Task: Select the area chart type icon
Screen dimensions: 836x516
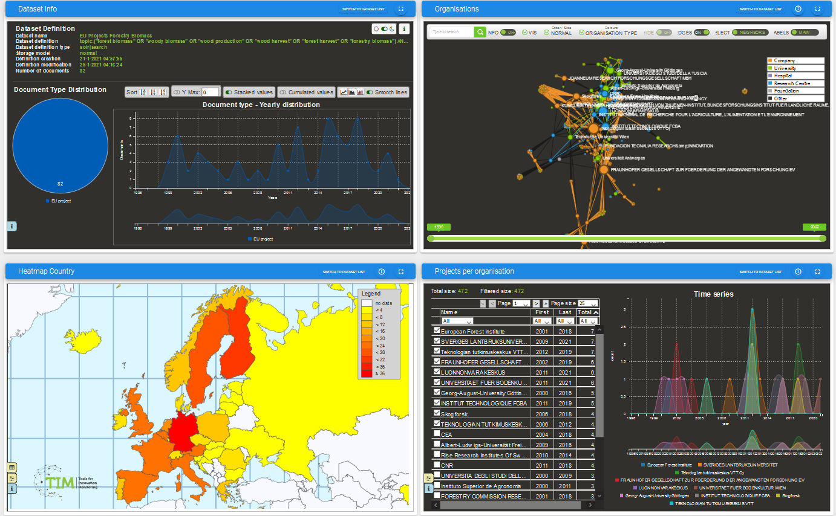Action: [x=351, y=92]
